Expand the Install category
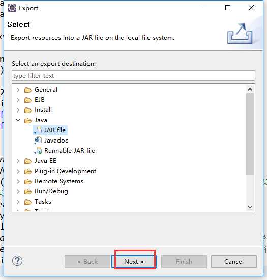 coord(18,110)
